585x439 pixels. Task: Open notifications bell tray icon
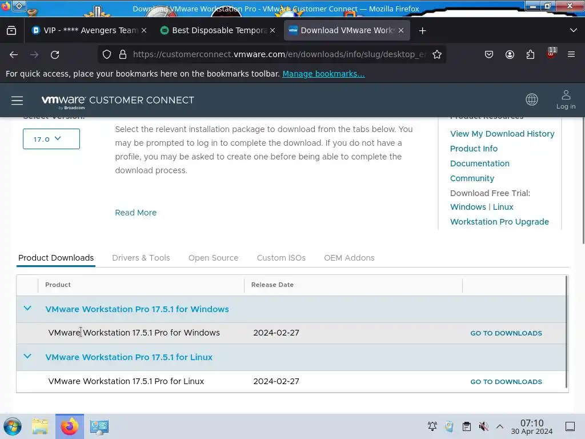[x=432, y=426]
